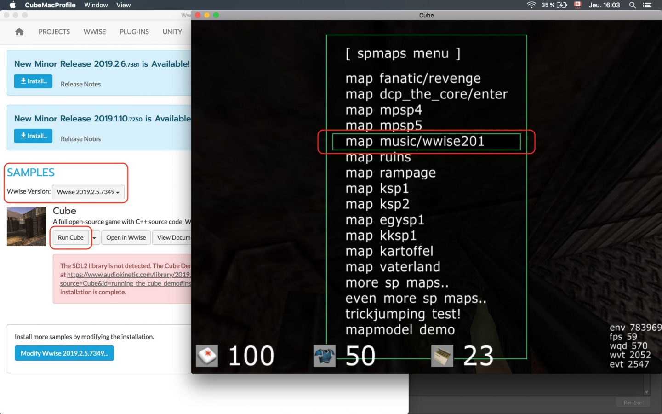Select map rampage entry
Image resolution: width=662 pixels, height=414 pixels.
click(390, 173)
